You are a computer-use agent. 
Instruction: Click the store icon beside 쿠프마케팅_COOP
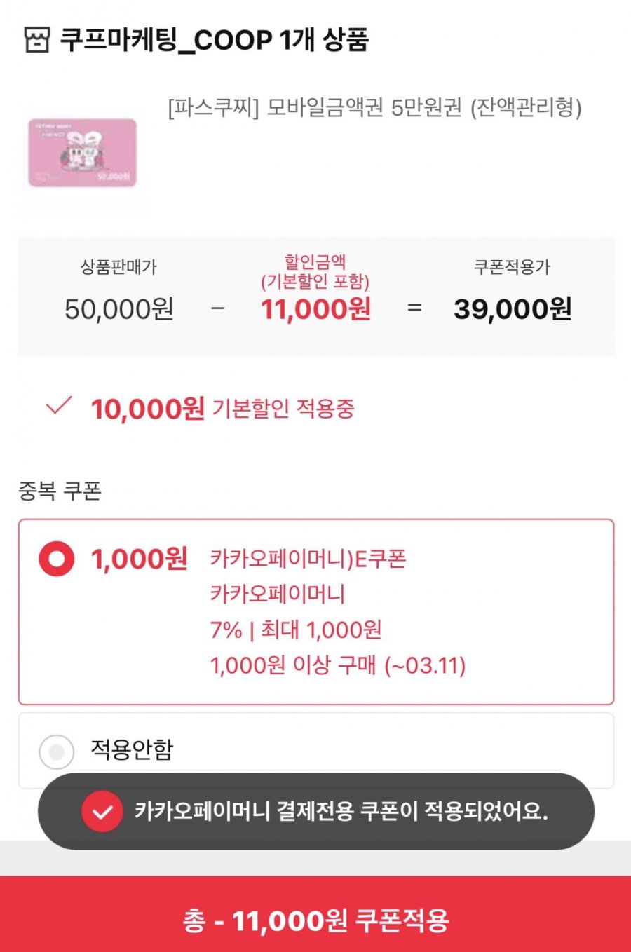[x=37, y=40]
